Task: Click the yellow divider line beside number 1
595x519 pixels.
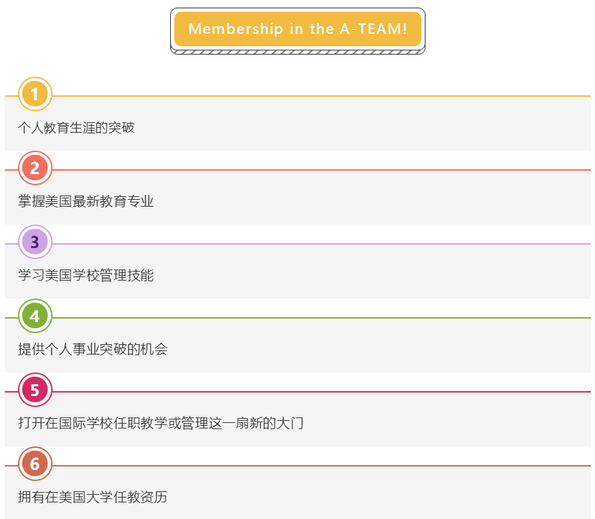Action: click(x=318, y=96)
